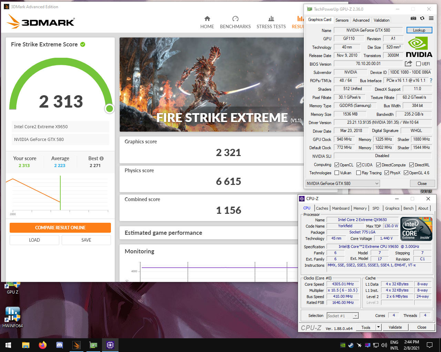Image resolution: width=441 pixels, height=352 pixels.
Task: Click the NVIDIA logo in GPU-Z
Action: (419, 47)
